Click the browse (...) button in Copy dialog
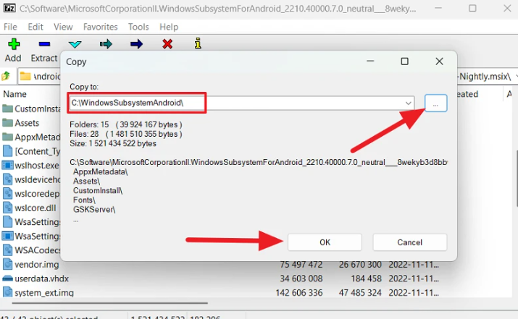 (435, 103)
